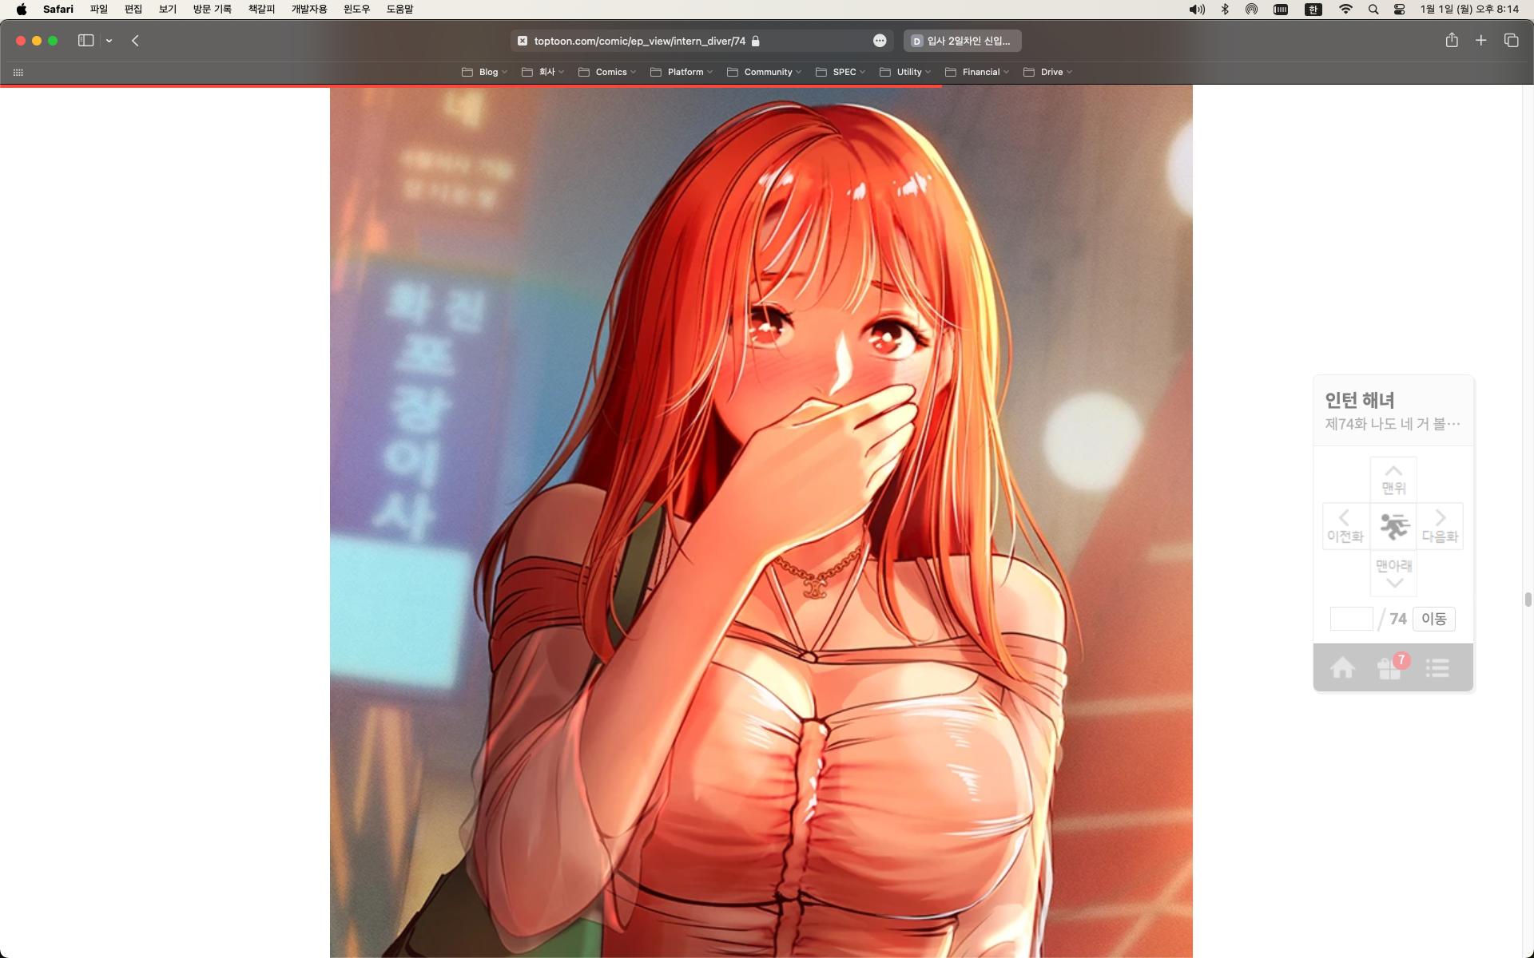Open the Control Center icon
The height and width of the screenshot is (958, 1534).
[1400, 10]
